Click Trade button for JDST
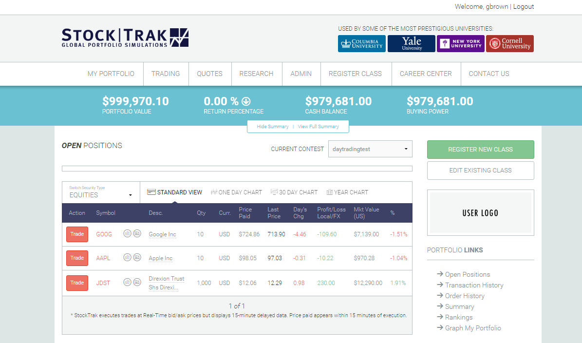The height and width of the screenshot is (343, 582). [x=77, y=283]
